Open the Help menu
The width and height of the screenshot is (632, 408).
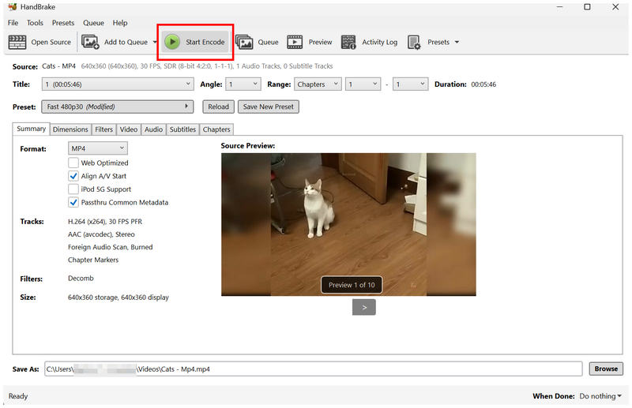pos(120,23)
